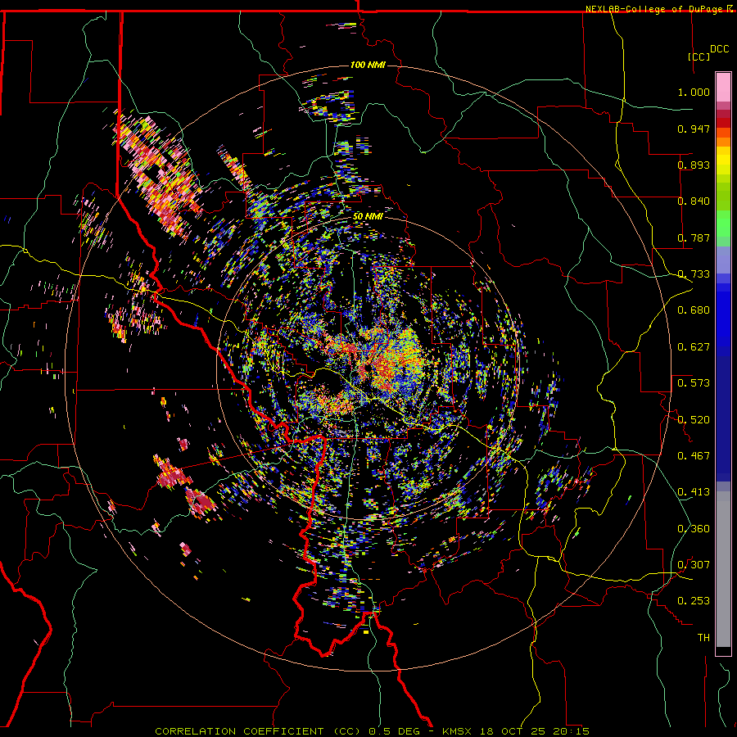Click the 0.573 scale value

pyautogui.click(x=694, y=383)
